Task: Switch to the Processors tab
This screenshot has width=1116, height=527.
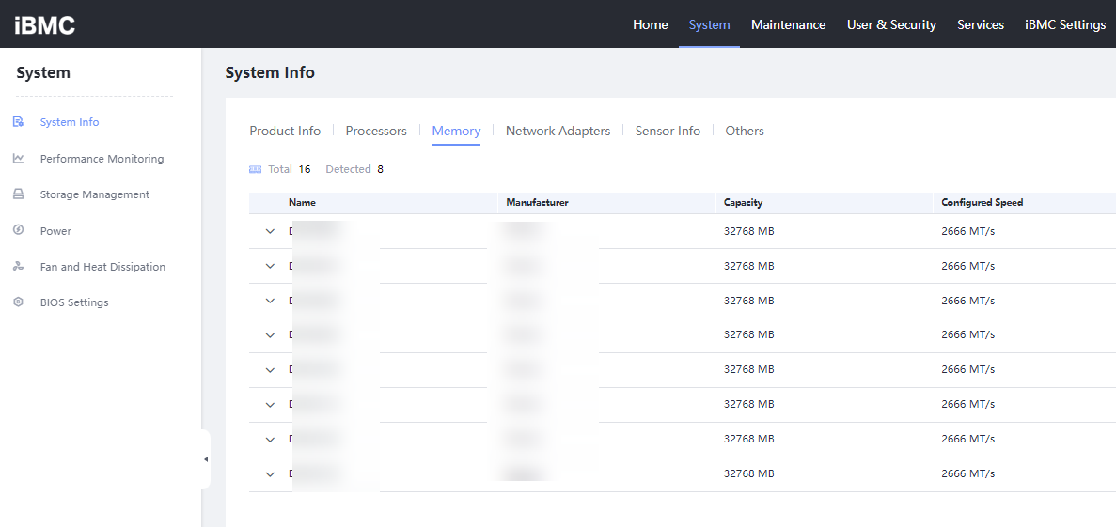Action: coord(376,131)
